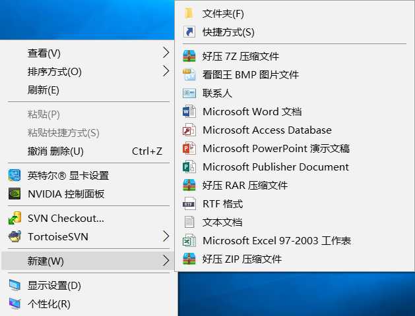Image resolution: width=415 pixels, height=316 pixels.
Task: Click the 显示设置 monitor icon
Action: tap(15, 285)
